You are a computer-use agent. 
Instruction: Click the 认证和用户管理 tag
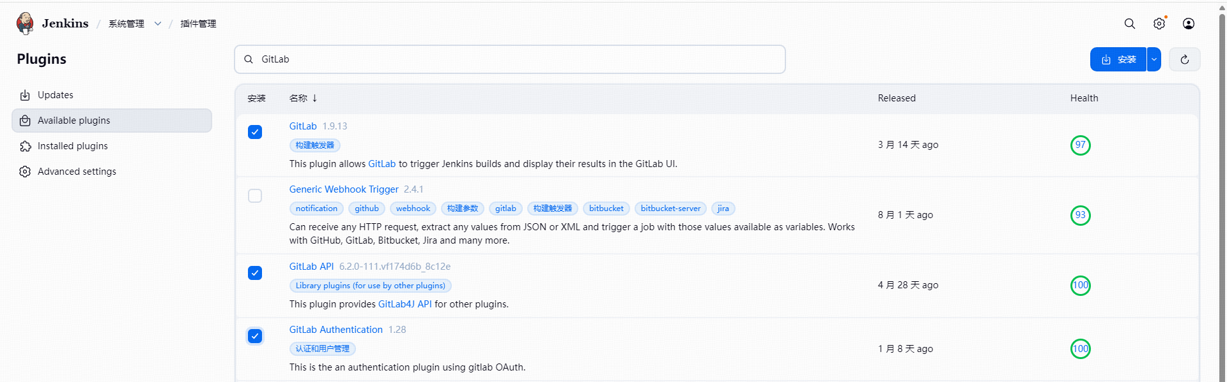tap(323, 349)
